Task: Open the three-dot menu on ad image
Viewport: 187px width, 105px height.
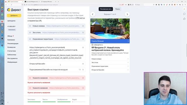Action: coord(128,20)
